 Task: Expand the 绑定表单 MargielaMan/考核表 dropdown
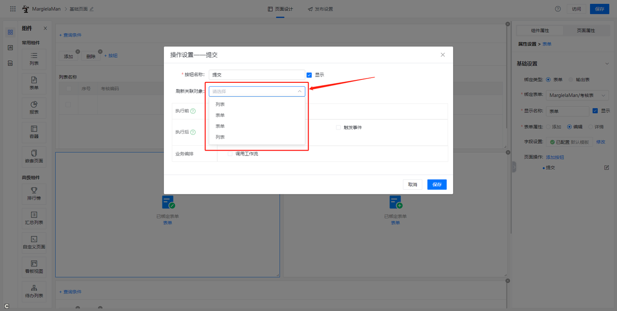coord(578,95)
